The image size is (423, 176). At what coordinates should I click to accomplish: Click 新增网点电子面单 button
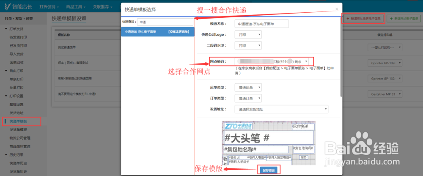404,19
